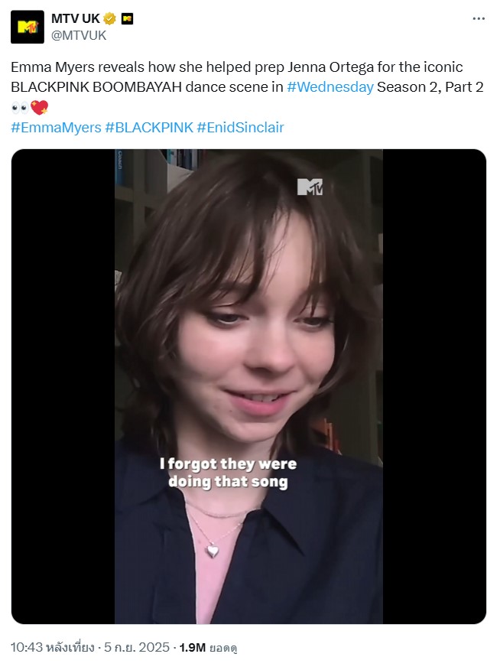Click the sparkling heart emoji
The height and width of the screenshot is (670, 500).
click(39, 107)
